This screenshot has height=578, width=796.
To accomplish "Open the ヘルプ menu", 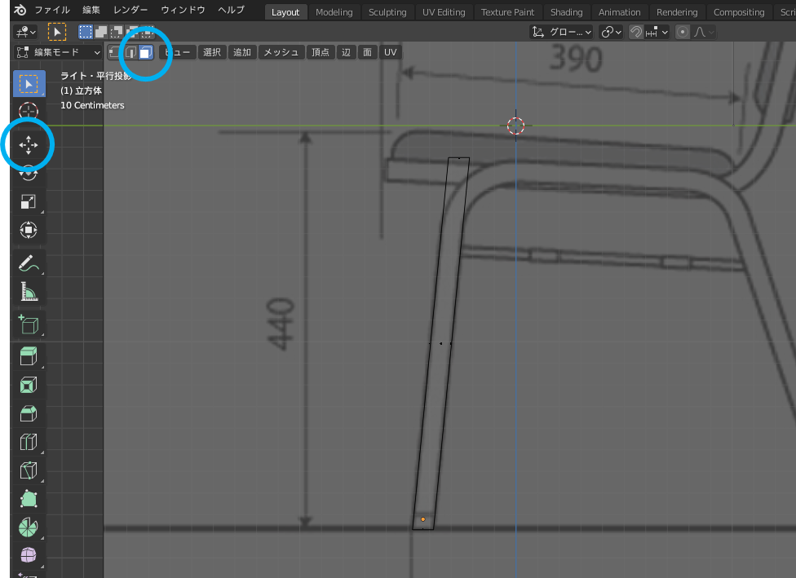I will tap(231, 10).
